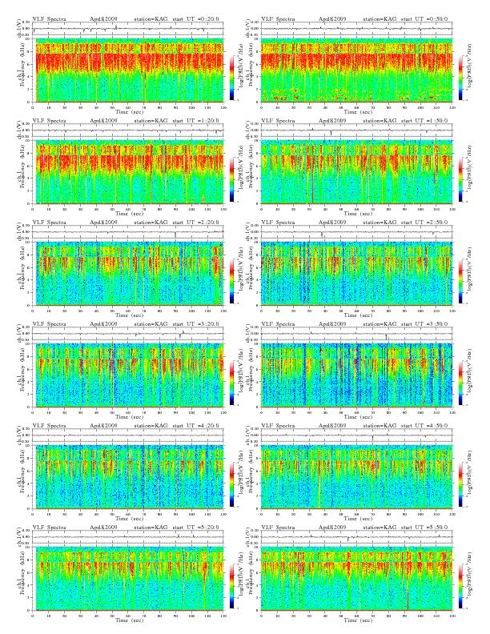
Task: Click the spectrogram for start UT 4:20:0
Action: click(x=128, y=477)
